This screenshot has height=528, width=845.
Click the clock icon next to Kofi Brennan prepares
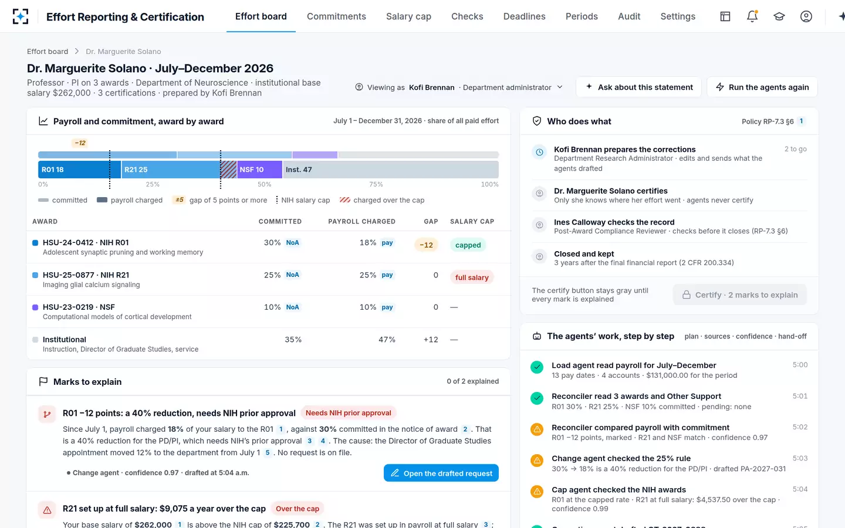point(539,152)
